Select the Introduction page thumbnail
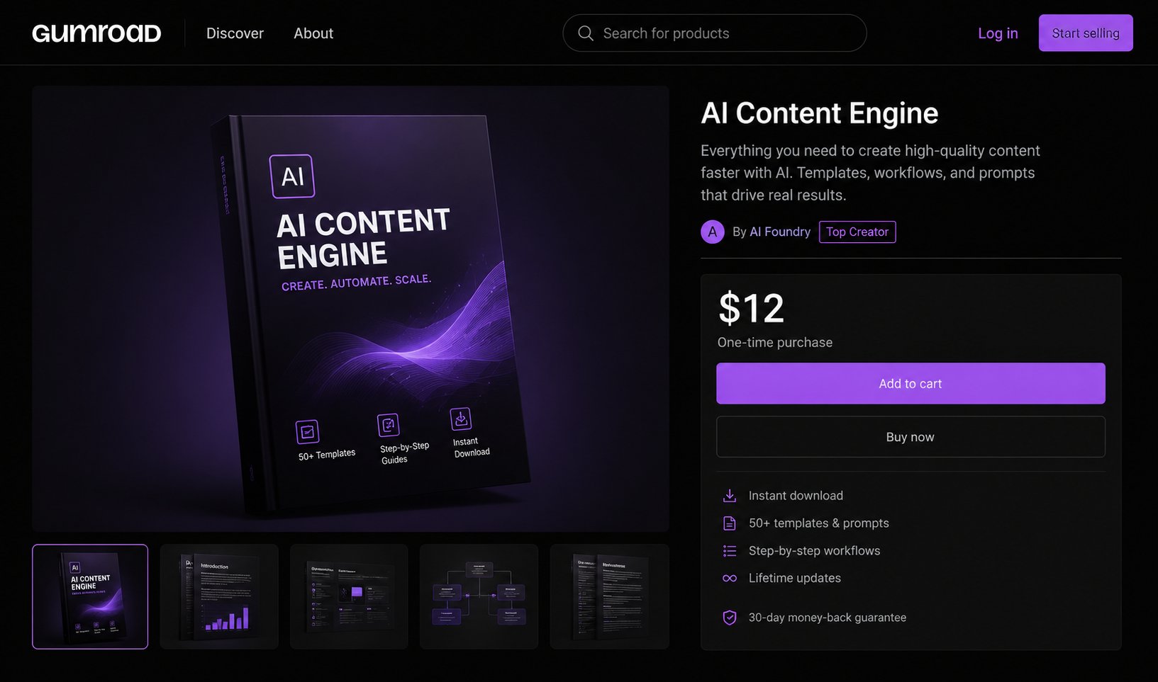Image resolution: width=1158 pixels, height=682 pixels. [x=219, y=596]
